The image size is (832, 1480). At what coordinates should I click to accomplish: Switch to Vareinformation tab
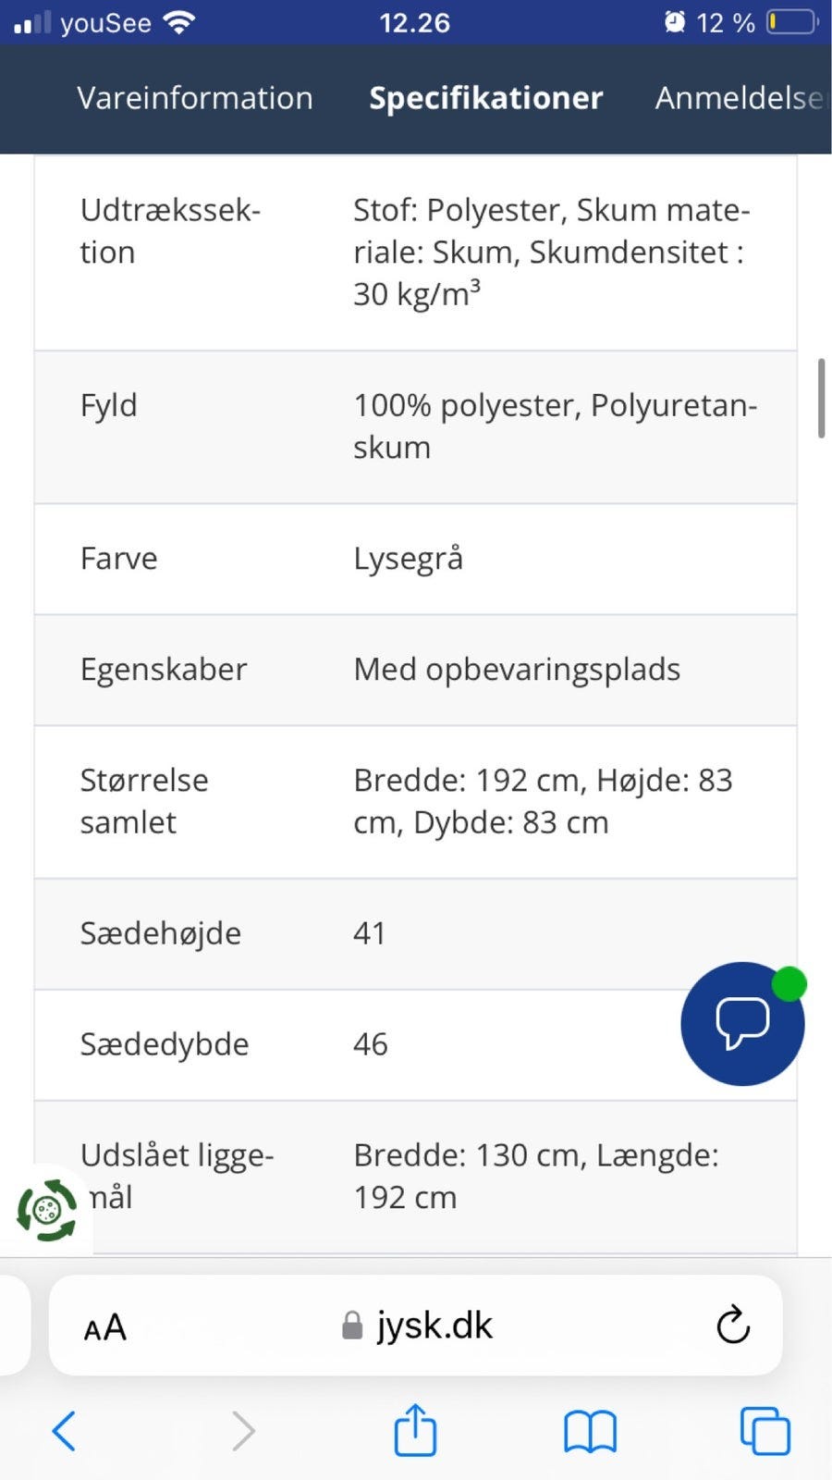click(x=194, y=98)
